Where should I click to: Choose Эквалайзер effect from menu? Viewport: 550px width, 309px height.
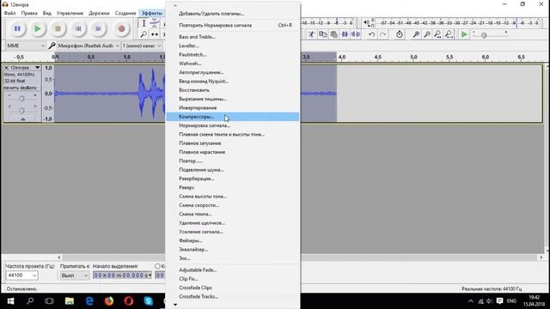[x=233, y=250]
